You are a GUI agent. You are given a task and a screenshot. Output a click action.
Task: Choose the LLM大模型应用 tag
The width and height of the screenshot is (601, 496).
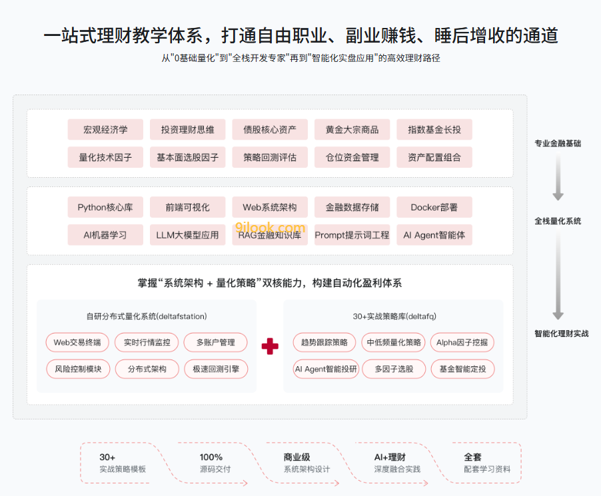click(x=187, y=235)
